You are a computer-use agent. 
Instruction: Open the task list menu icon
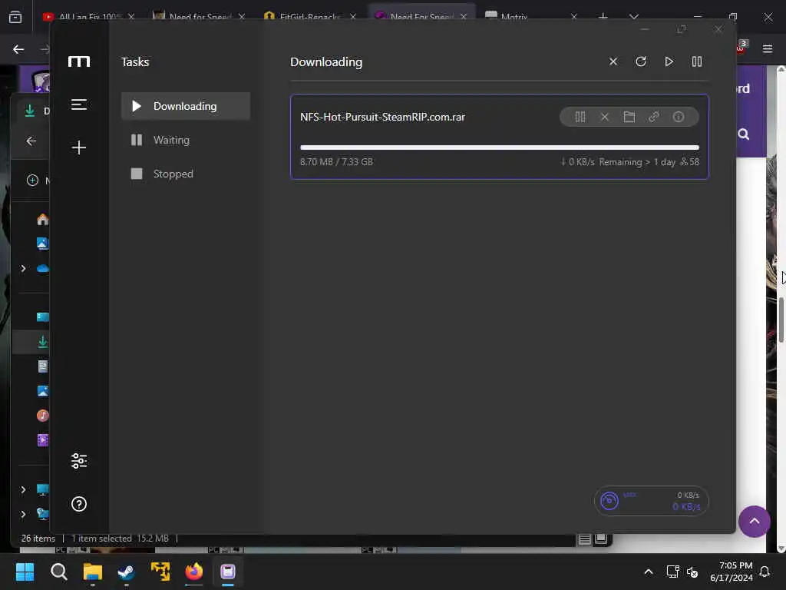79,104
